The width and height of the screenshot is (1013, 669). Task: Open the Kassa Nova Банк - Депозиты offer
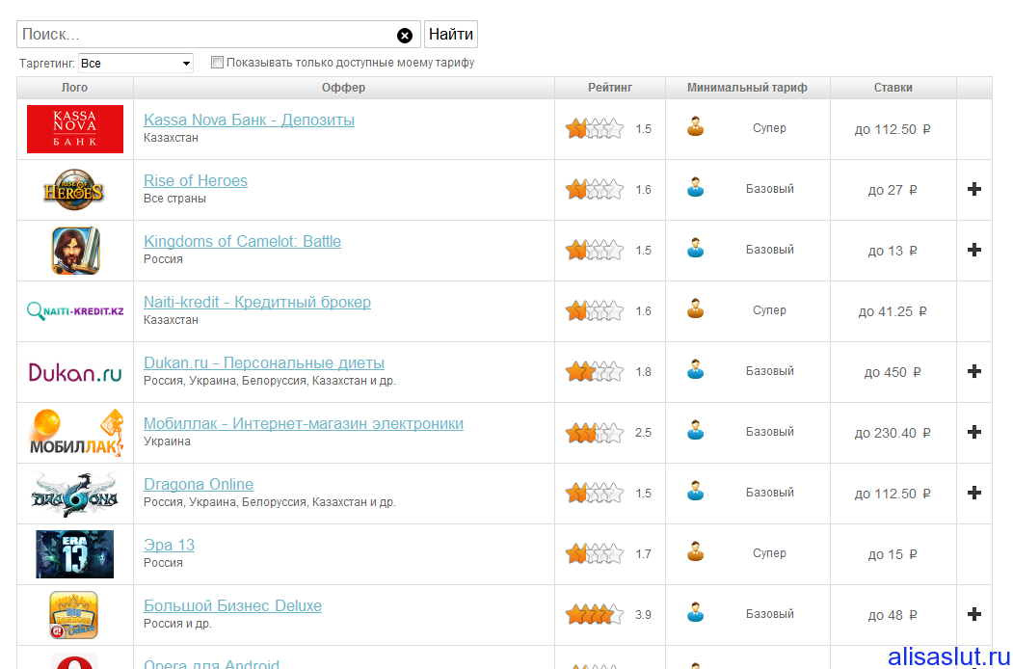click(x=249, y=120)
